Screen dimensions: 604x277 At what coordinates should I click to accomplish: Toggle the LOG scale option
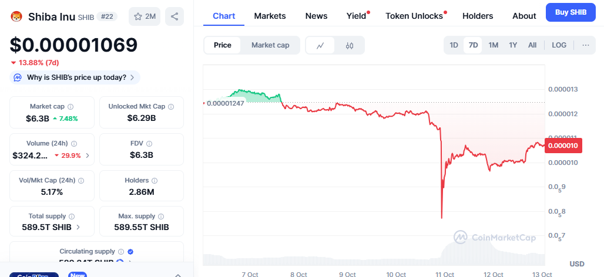(x=559, y=45)
